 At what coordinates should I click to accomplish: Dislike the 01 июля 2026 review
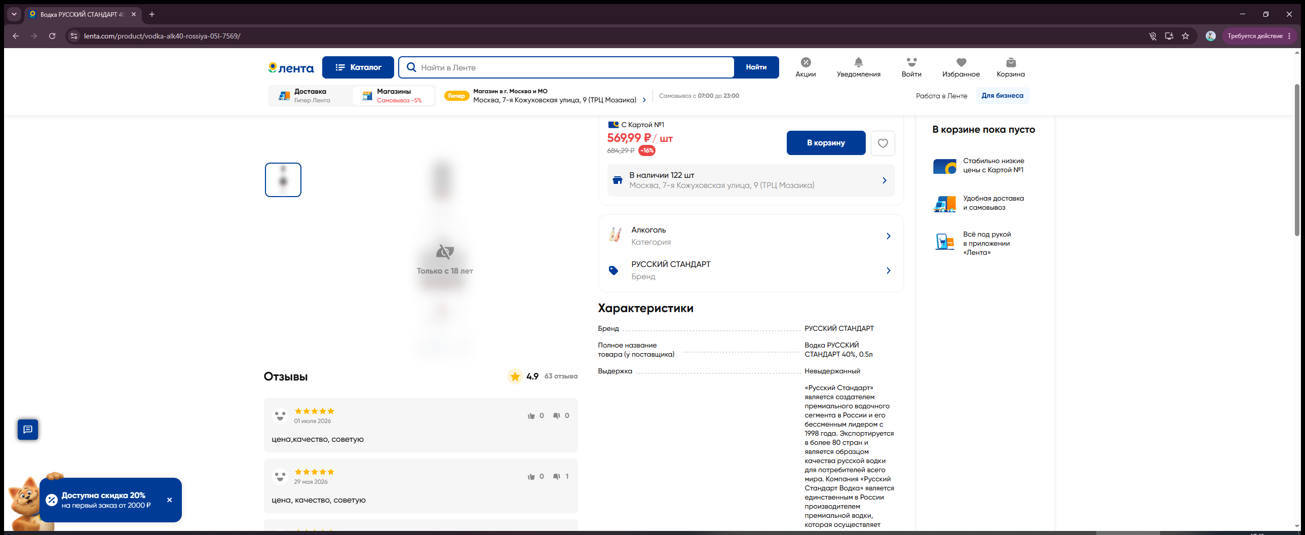click(557, 416)
